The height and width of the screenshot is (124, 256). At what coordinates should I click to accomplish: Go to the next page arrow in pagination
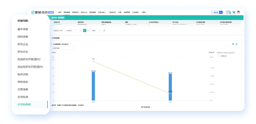coord(89,30)
